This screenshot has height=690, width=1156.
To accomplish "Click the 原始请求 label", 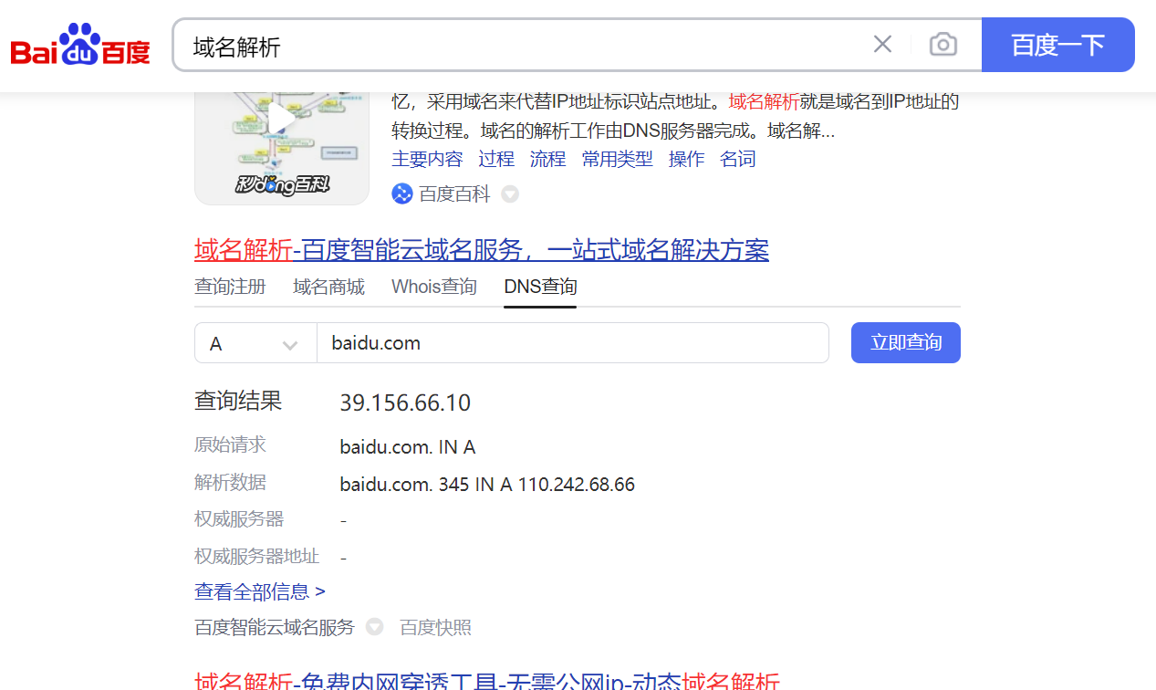I will pos(230,444).
